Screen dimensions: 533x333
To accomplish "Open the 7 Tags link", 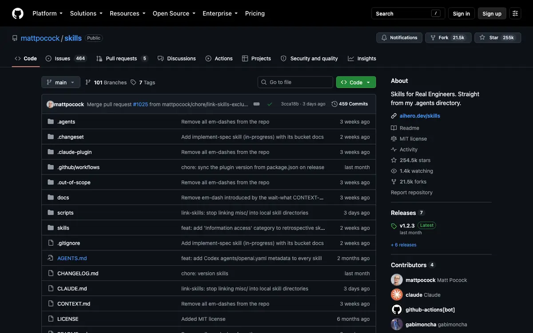I will [143, 82].
